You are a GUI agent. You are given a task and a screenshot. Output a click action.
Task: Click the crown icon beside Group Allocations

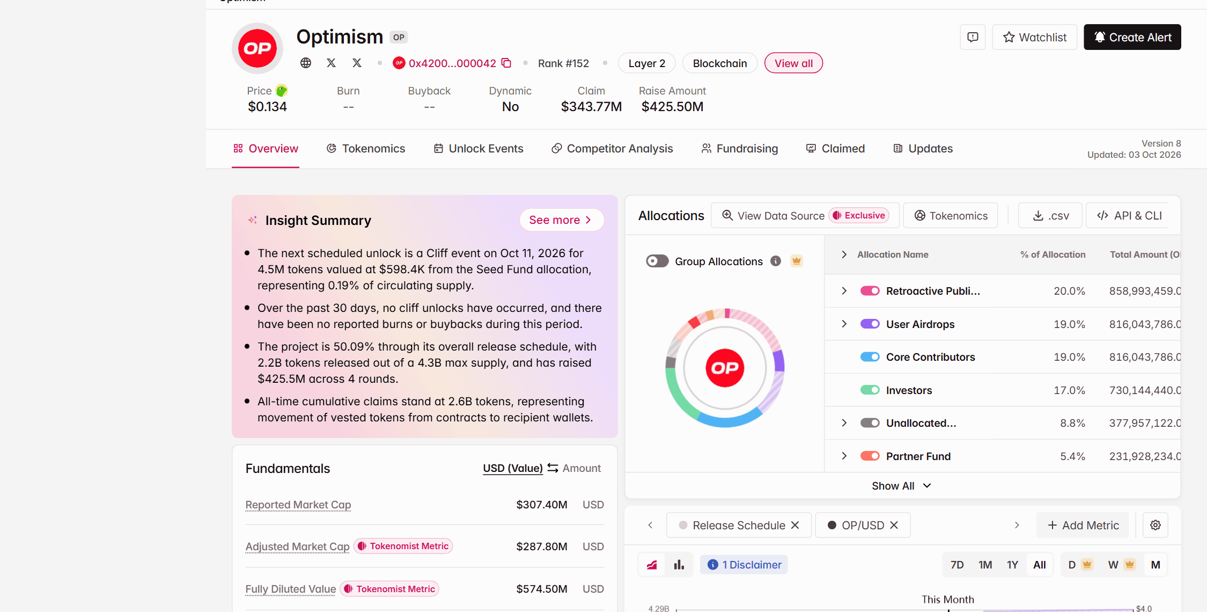pos(797,261)
